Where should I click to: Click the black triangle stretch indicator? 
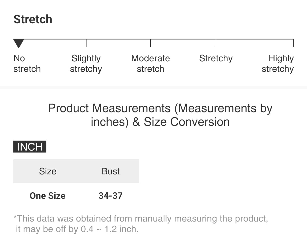pos(18,44)
